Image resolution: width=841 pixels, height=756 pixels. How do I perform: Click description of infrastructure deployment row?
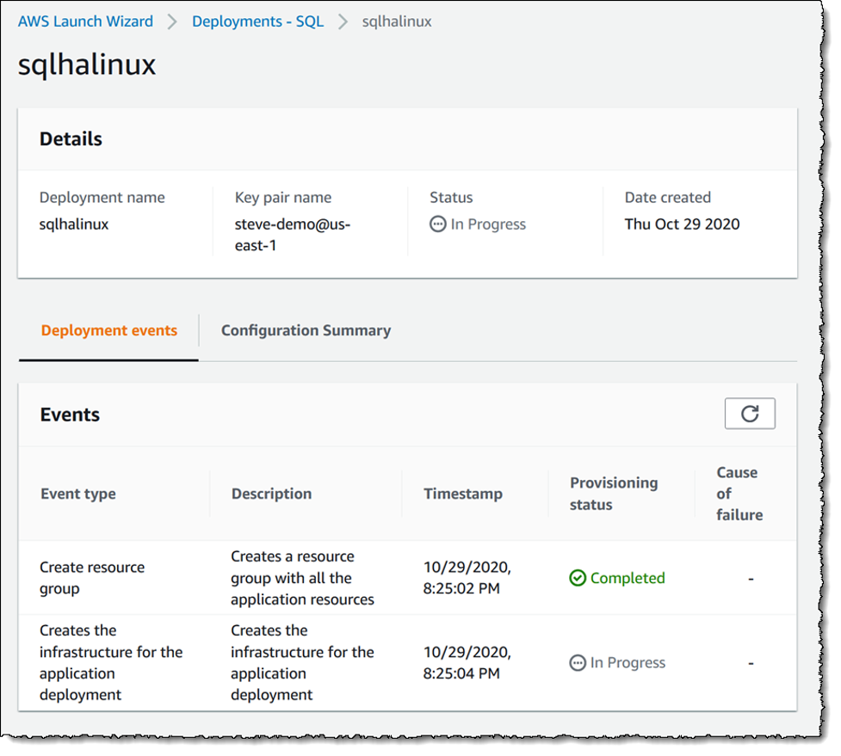click(x=302, y=663)
